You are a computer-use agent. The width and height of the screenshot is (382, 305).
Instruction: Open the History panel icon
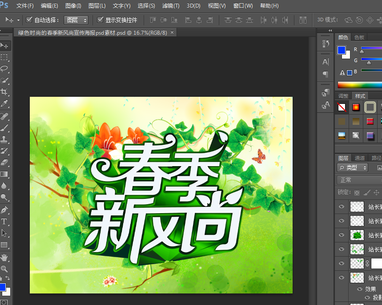[326, 44]
